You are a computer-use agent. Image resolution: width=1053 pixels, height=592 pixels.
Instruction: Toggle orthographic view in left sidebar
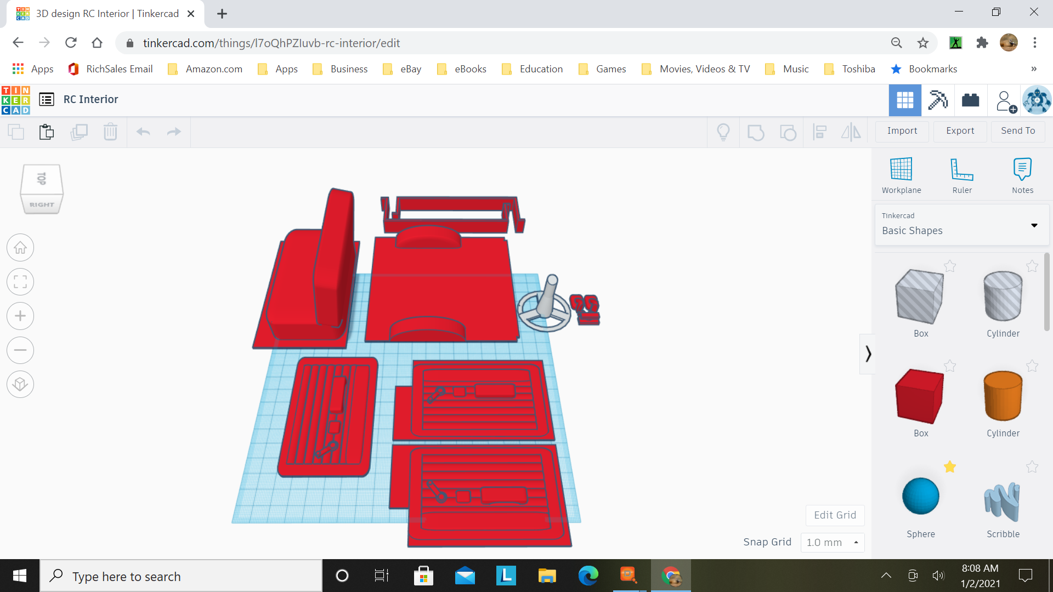pos(20,384)
